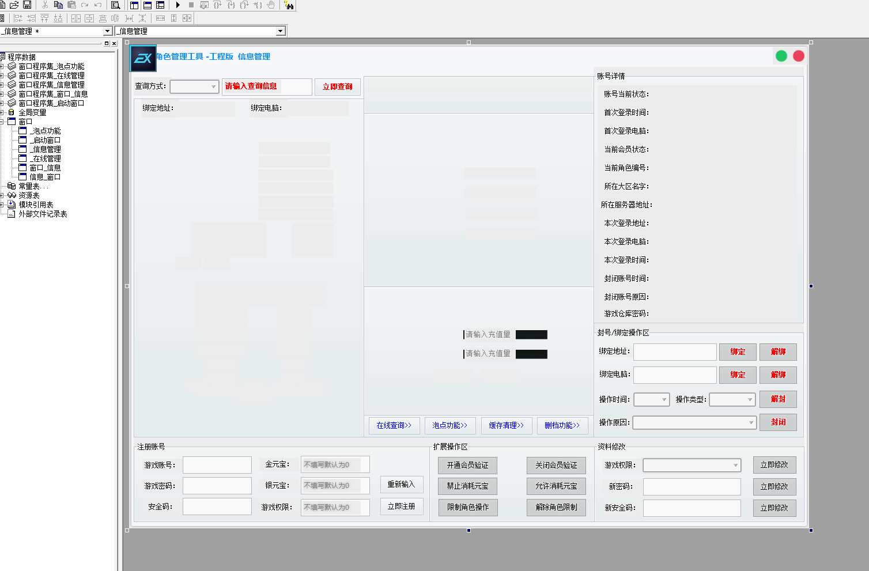Expand the 全局变量 tree node

pyautogui.click(x=2, y=112)
